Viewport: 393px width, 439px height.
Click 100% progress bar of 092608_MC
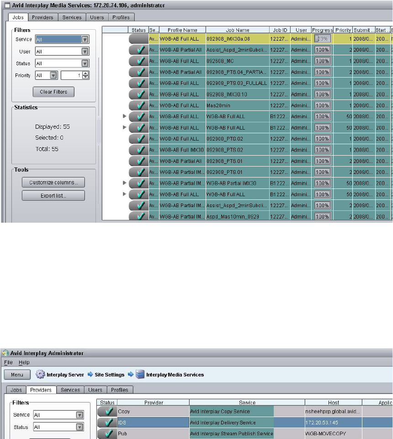click(322, 61)
